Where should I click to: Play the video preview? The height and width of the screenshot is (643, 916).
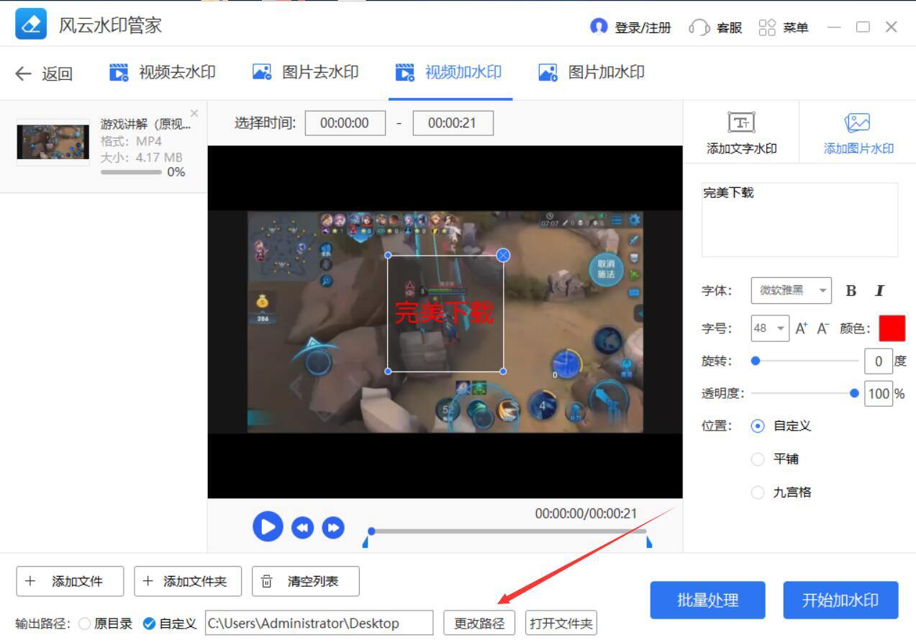point(268,527)
